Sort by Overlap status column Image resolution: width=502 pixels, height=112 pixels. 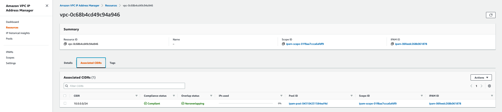(x=211, y=96)
